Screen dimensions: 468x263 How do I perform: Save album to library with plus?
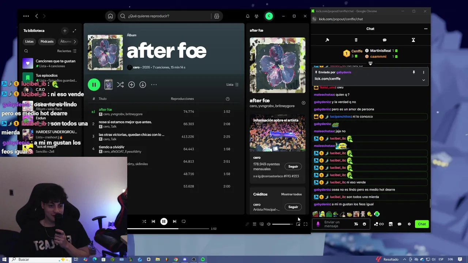coord(132,85)
